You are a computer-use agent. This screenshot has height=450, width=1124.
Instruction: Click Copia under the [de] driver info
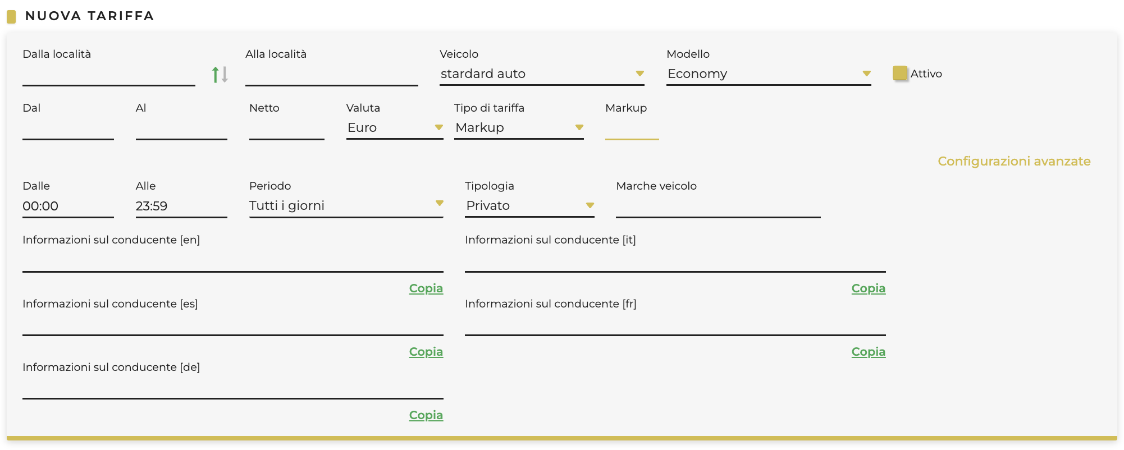[426, 415]
